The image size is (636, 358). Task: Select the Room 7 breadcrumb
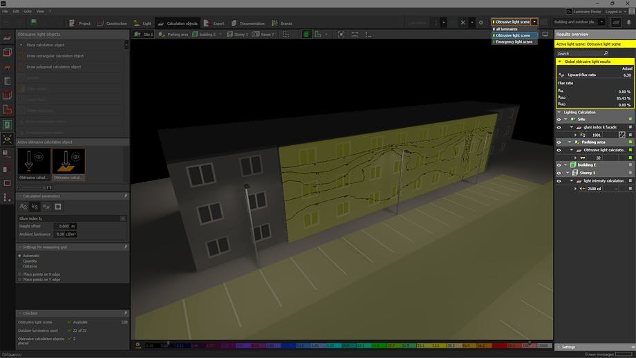click(263, 35)
